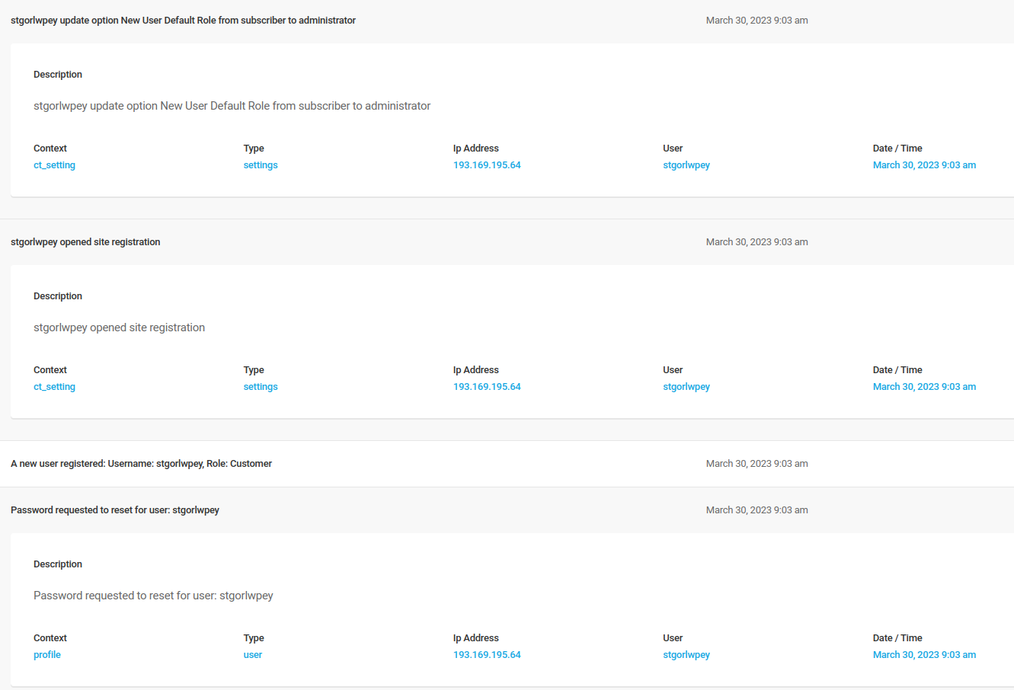The height and width of the screenshot is (690, 1014).
Task: Collapse the 'Password requested to reset' log row header
Action: tap(115, 510)
